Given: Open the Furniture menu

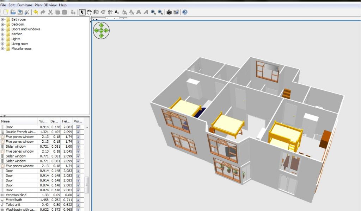Looking at the screenshot, I should click(25, 5).
